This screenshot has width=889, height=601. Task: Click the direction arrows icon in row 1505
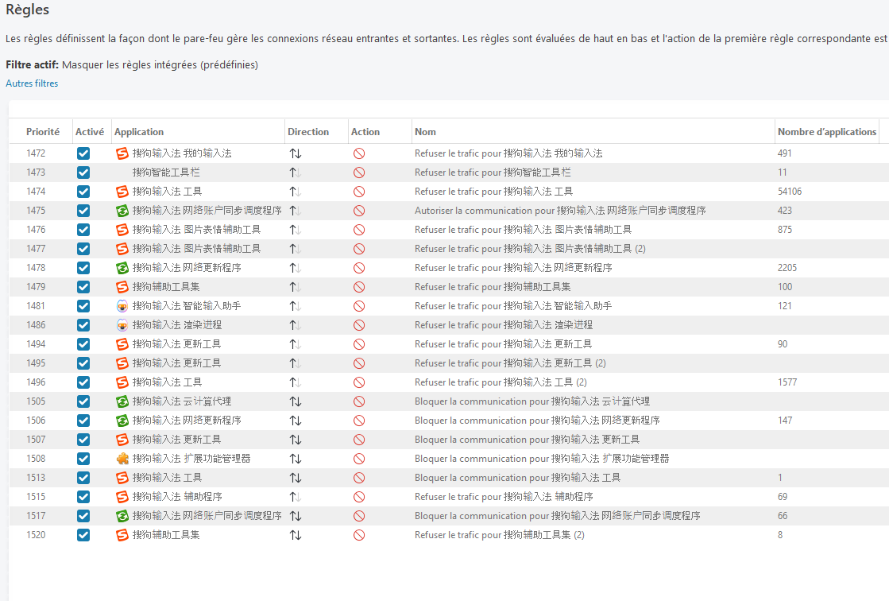tap(296, 401)
